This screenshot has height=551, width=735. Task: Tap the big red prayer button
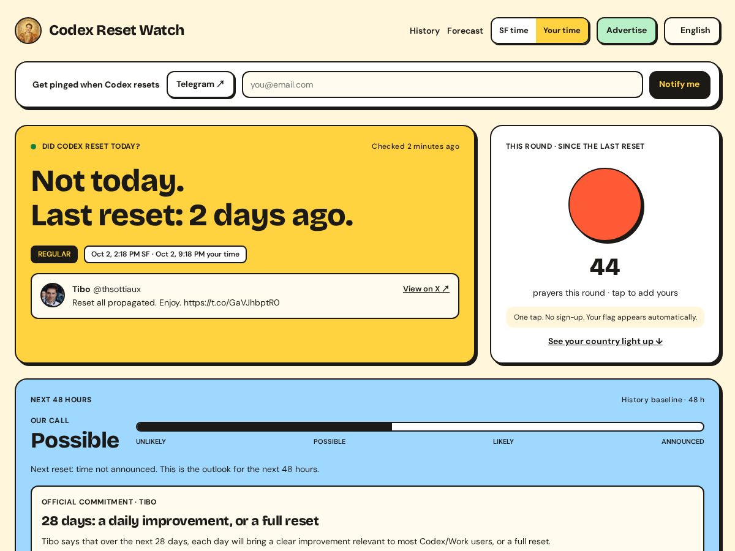pos(605,204)
